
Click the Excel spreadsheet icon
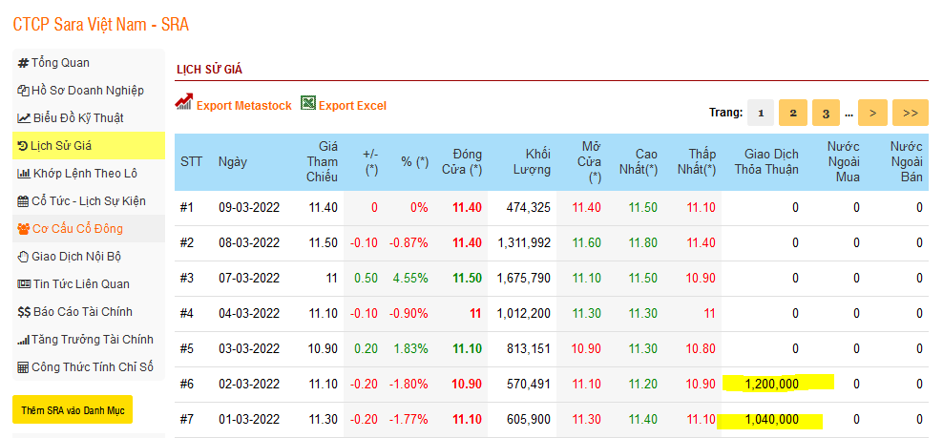308,103
